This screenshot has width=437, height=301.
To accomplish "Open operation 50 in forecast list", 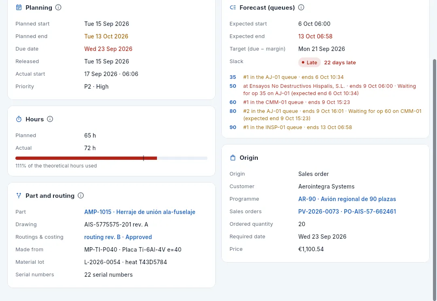I will point(233,86).
